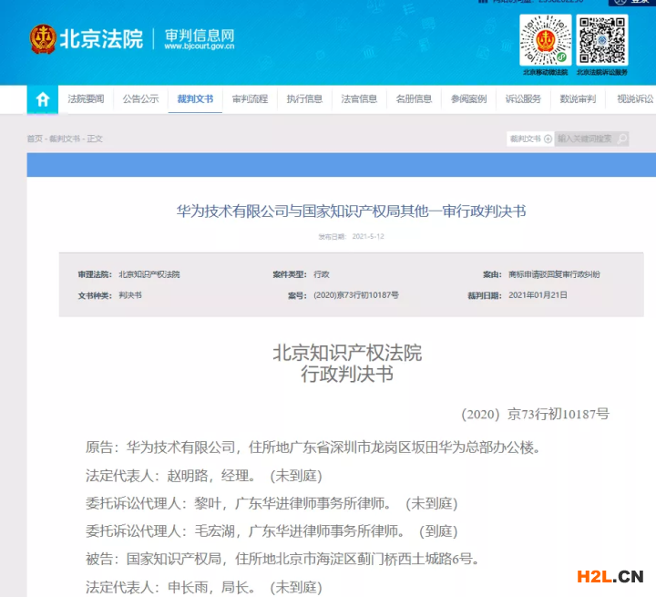The image size is (656, 597).
Task: Click the judgment date 2021年01月21日
Action: pyautogui.click(x=538, y=295)
